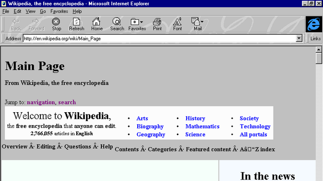
Task: Click the Contents text
Action: point(127,149)
